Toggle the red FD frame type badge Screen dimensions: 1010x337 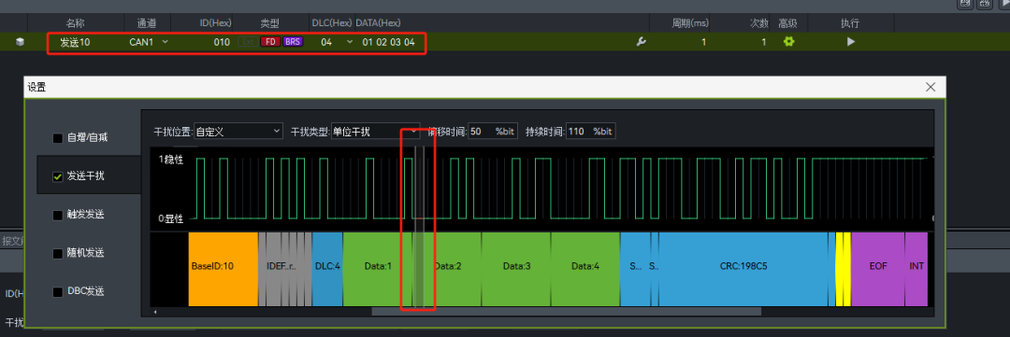pos(270,42)
